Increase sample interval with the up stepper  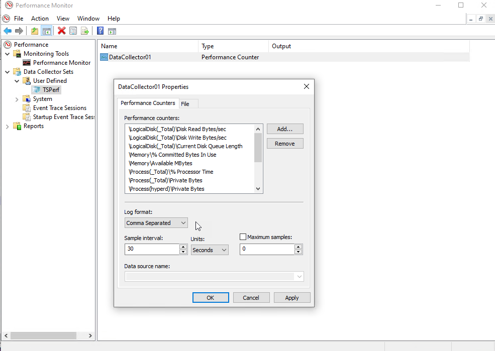(183, 247)
